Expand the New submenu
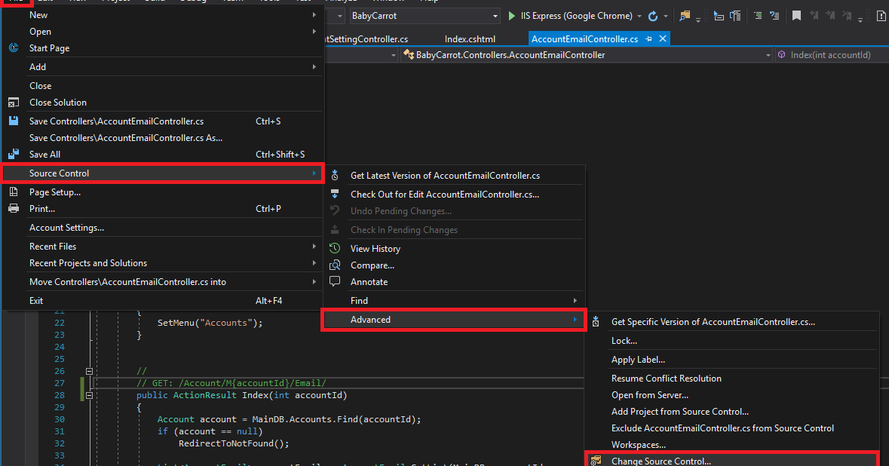This screenshot has height=466, width=889. click(x=163, y=15)
